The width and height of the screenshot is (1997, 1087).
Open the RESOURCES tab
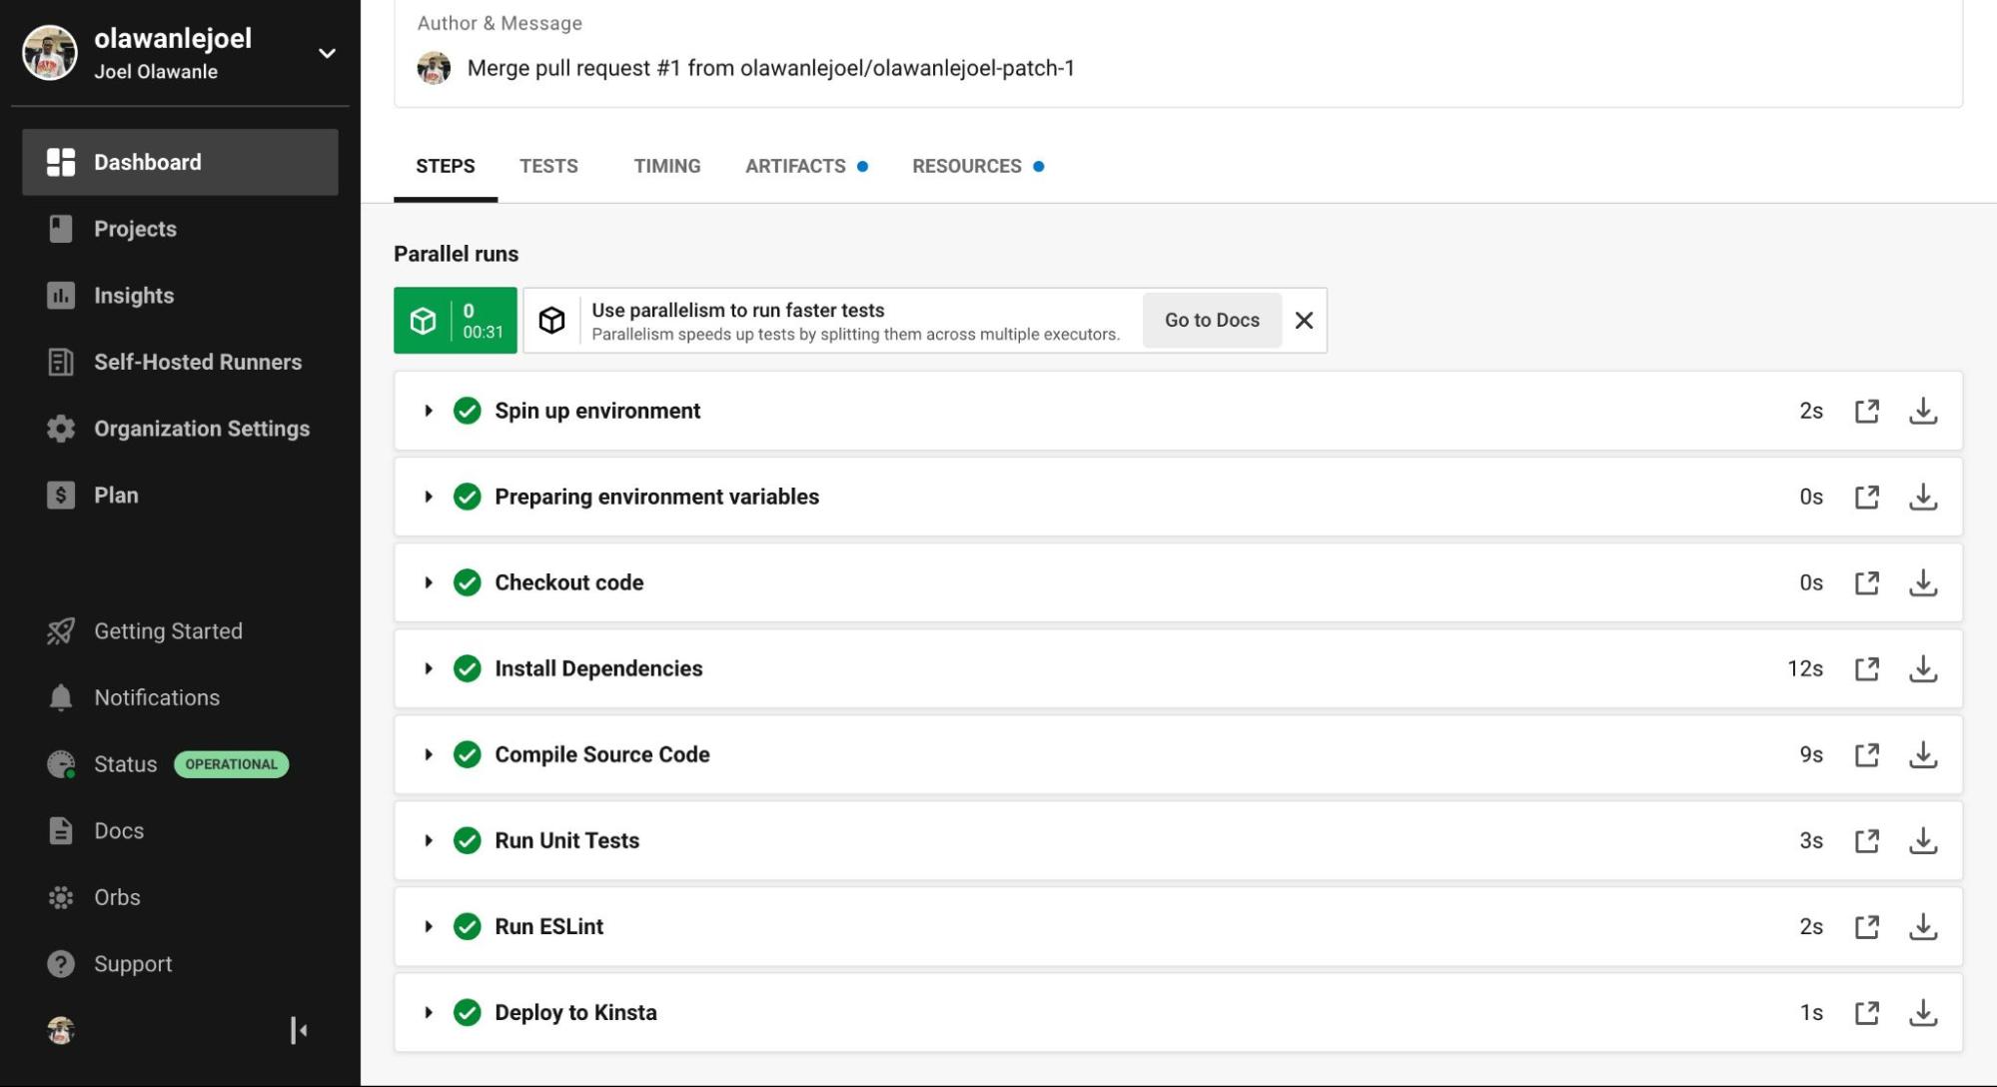click(x=967, y=166)
